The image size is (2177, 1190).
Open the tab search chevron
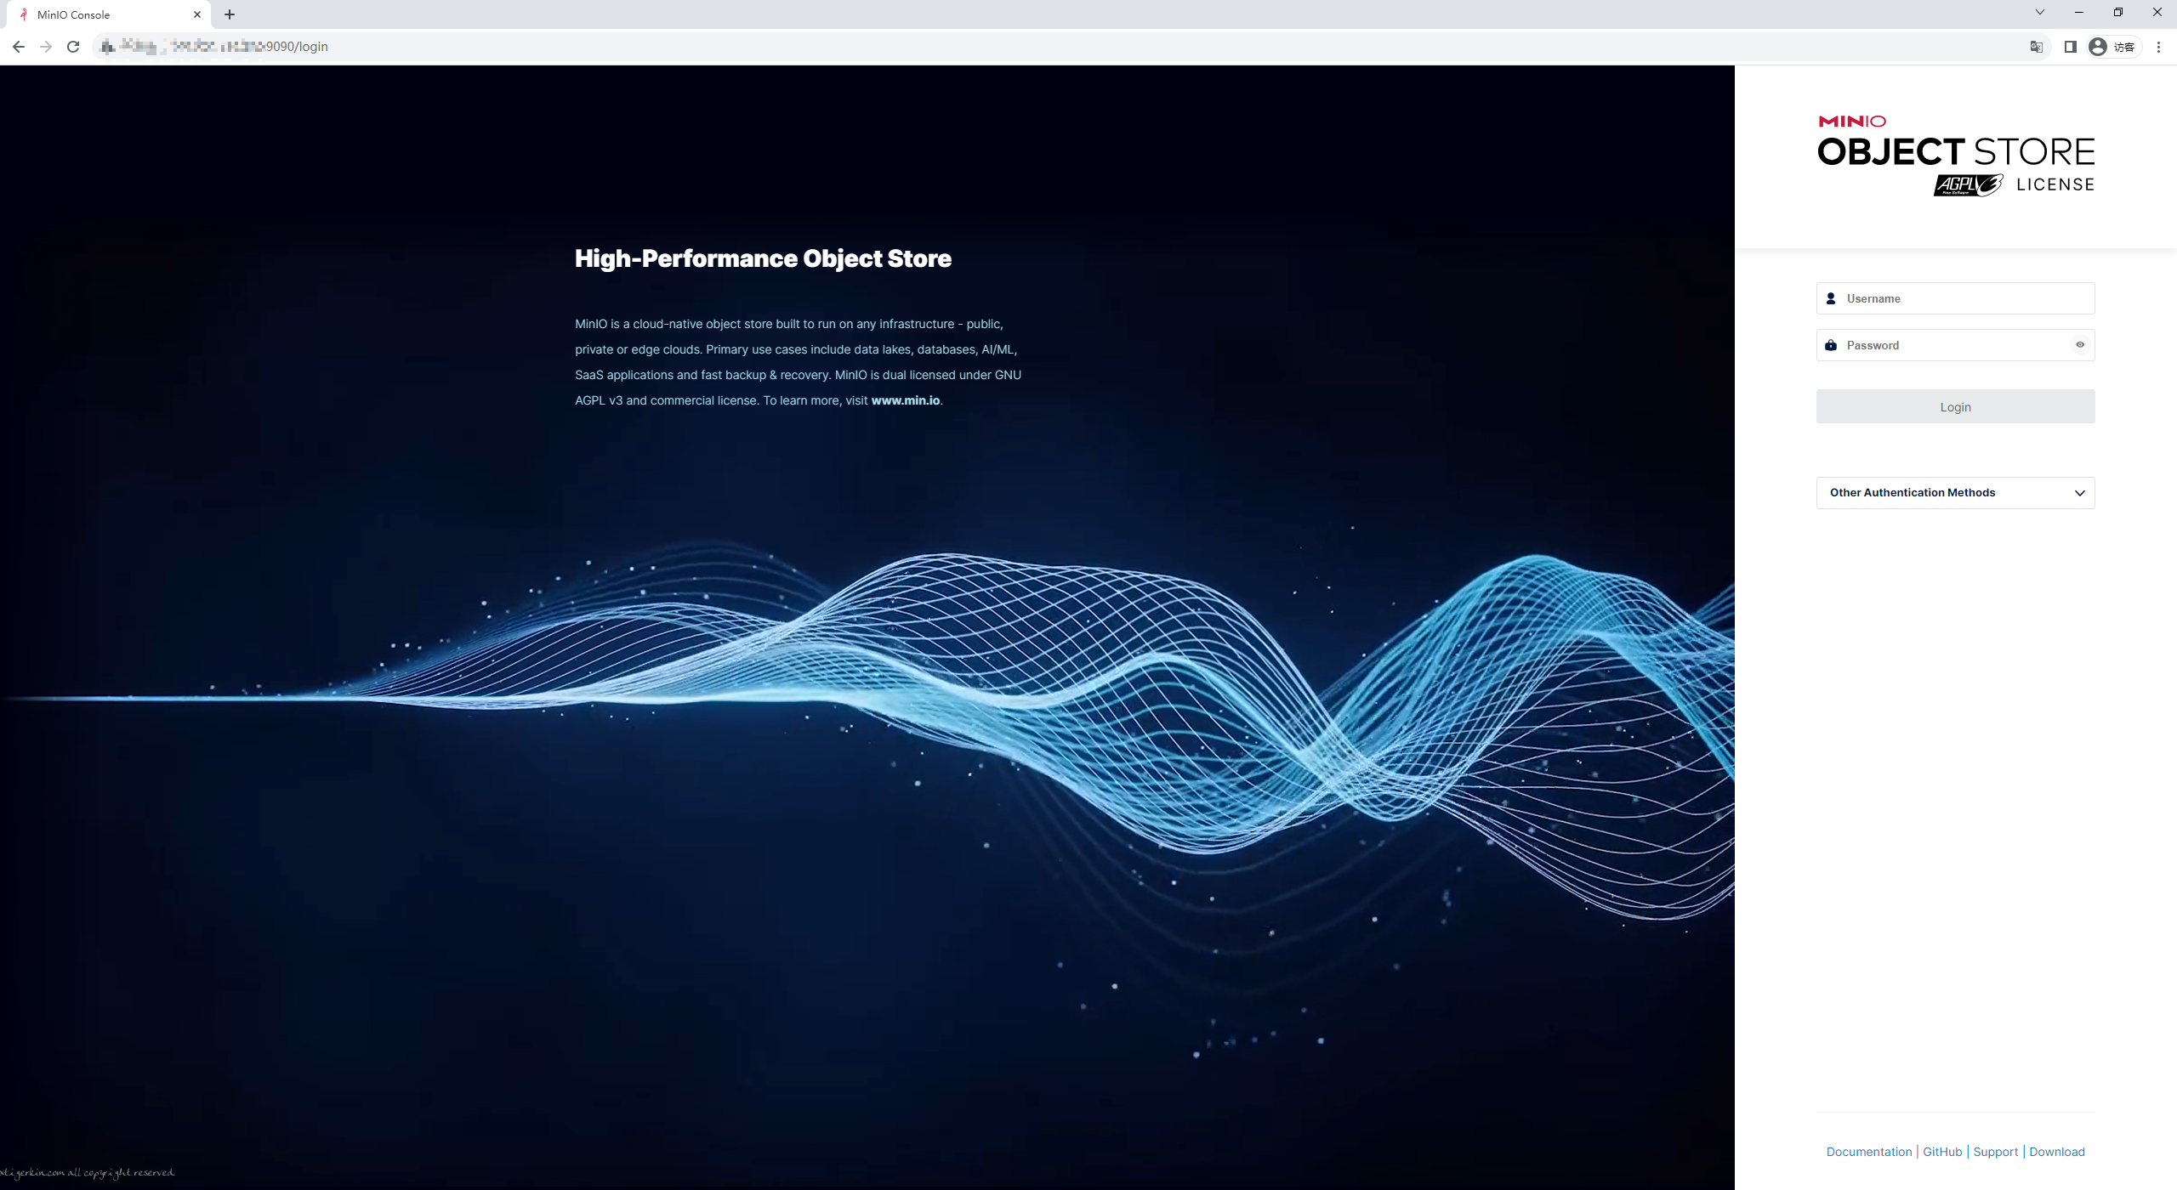click(2039, 12)
